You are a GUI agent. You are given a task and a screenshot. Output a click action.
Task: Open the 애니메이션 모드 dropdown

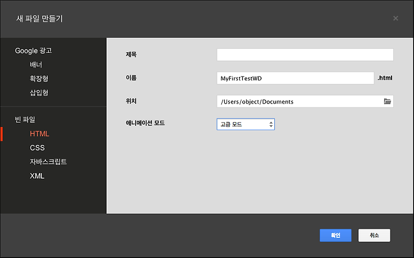(246, 124)
